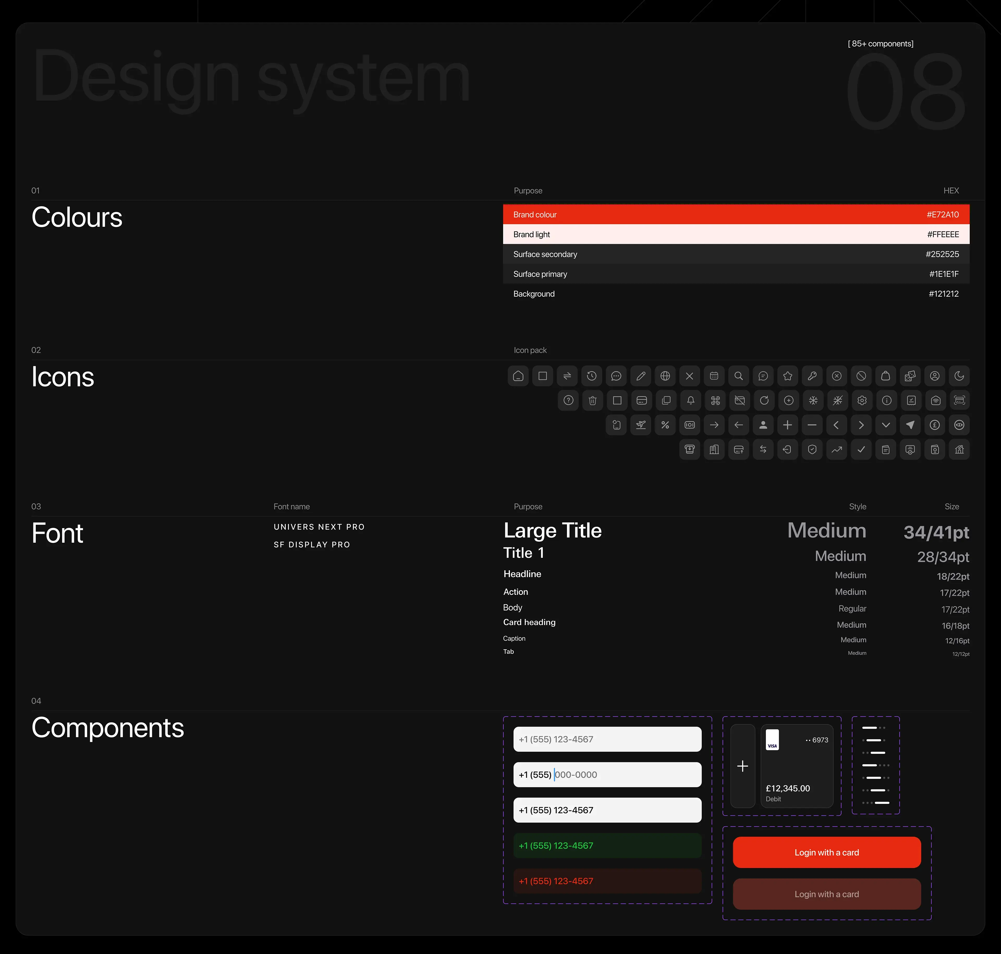Select the globe icon
The width and height of the screenshot is (1001, 954).
665,376
